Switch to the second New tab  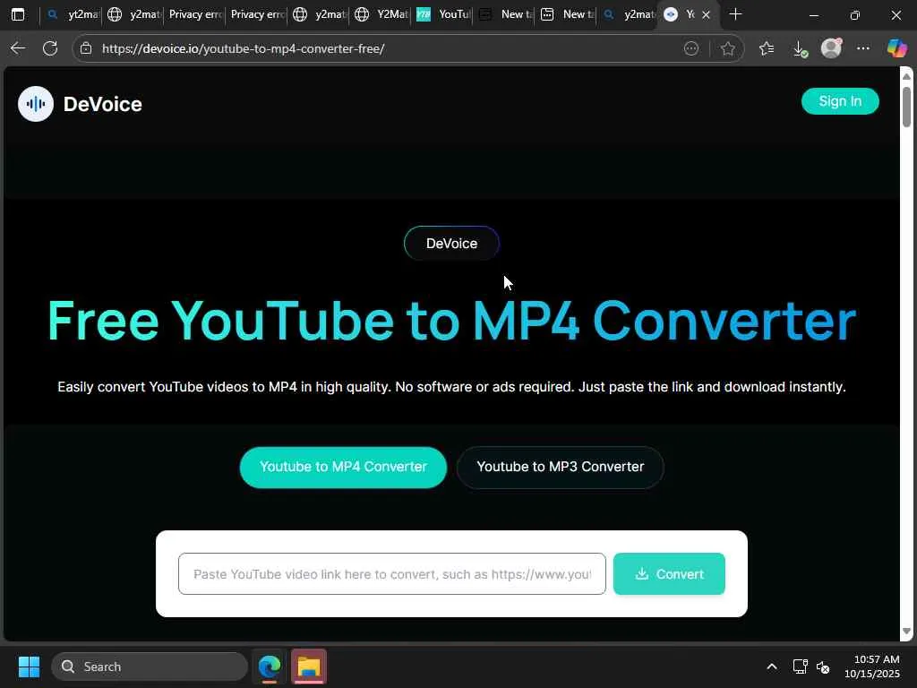567,14
